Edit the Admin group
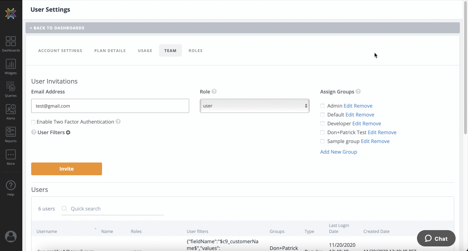 tap(348, 106)
